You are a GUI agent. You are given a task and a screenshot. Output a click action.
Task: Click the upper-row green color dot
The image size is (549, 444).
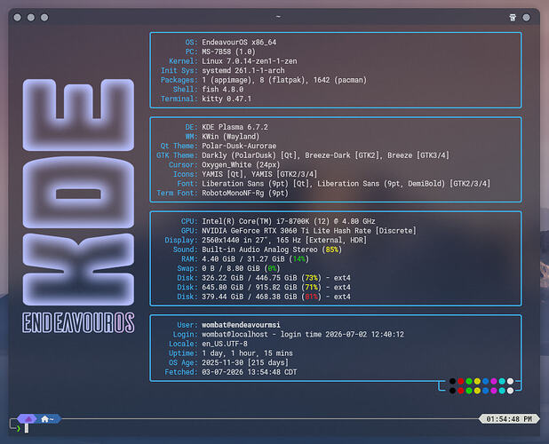point(469,381)
